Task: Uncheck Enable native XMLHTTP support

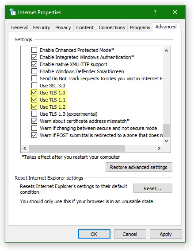Action: coord(34,64)
